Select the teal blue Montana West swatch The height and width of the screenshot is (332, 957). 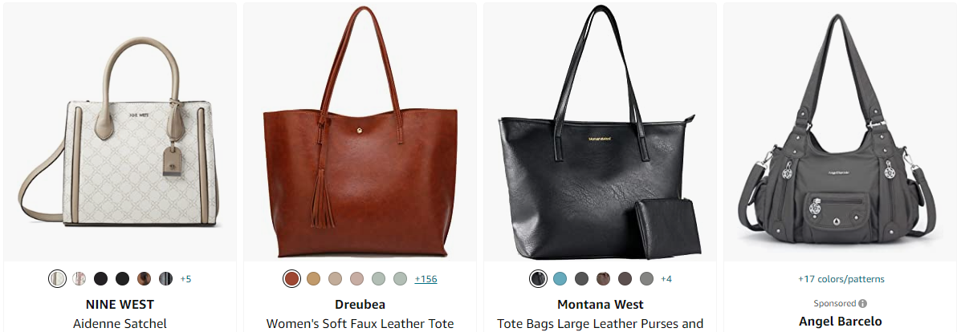[560, 279]
